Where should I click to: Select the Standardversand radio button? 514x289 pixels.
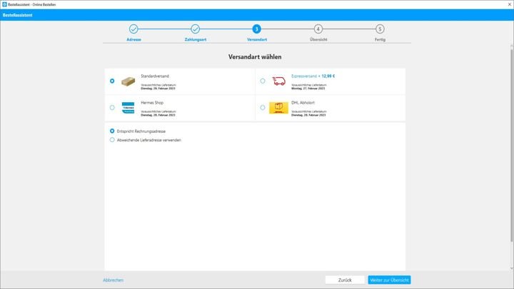pos(112,81)
